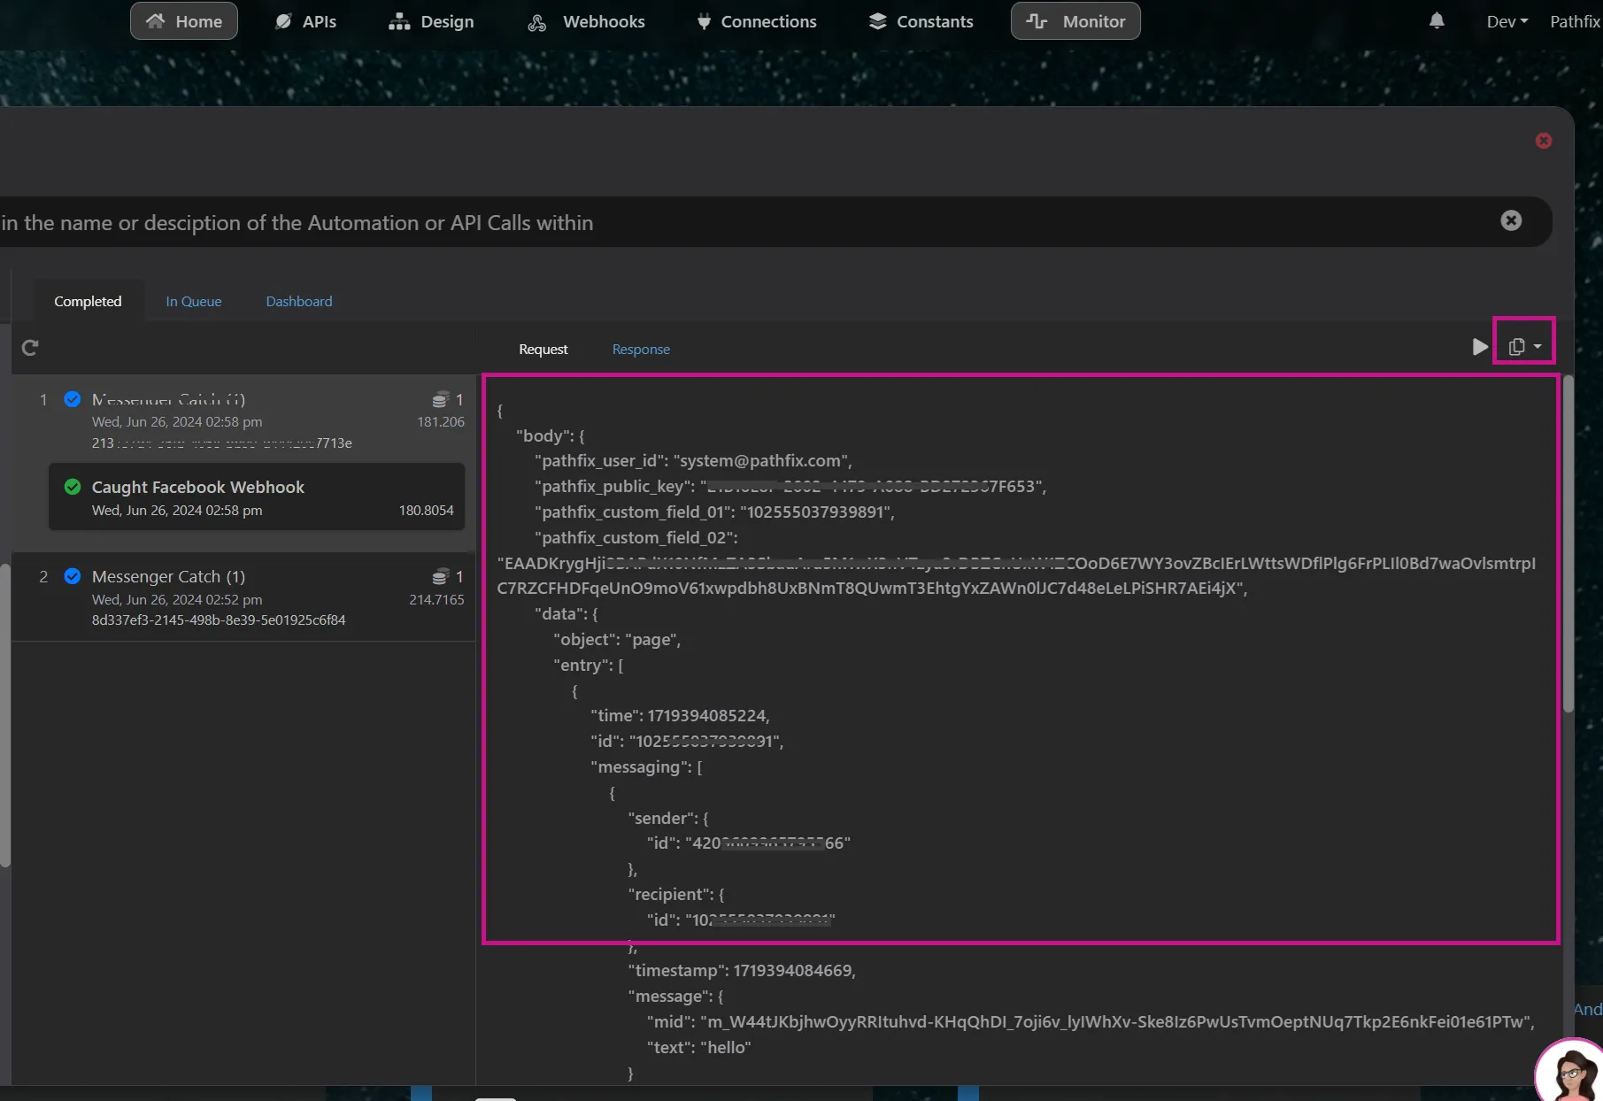
Task: Click the credits coin icon of run 2
Action: tap(440, 577)
